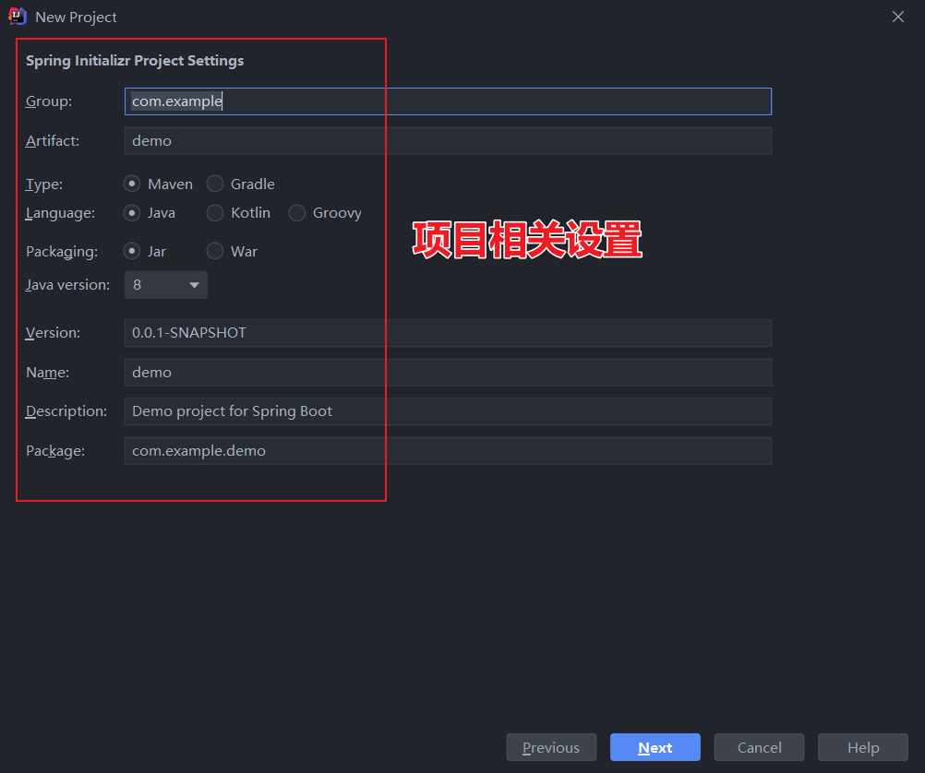The image size is (925, 773).
Task: Click the Type label
Action: click(x=44, y=184)
